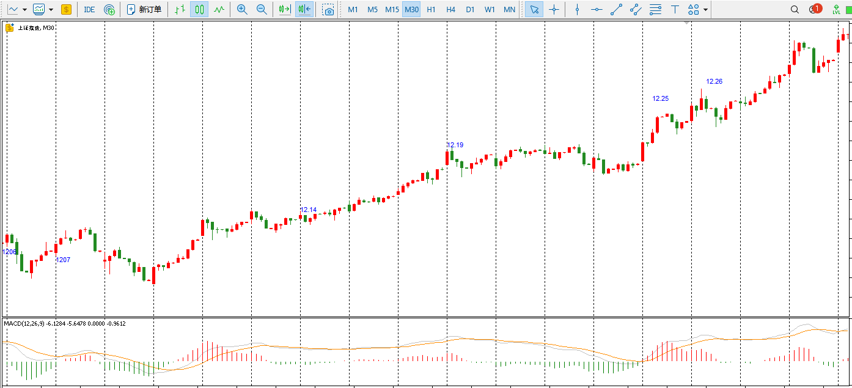852x388 pixels.
Task: Zoom out of the chart
Action: pyautogui.click(x=262, y=10)
